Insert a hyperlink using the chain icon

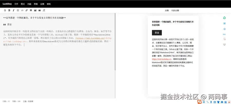tap(26, 10)
